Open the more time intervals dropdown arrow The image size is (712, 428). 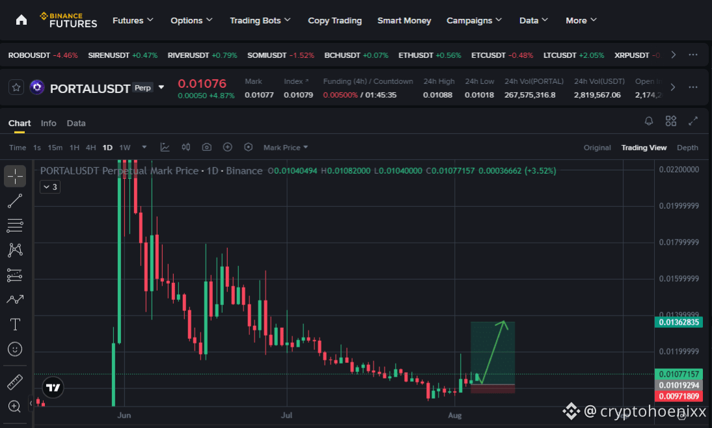click(144, 147)
